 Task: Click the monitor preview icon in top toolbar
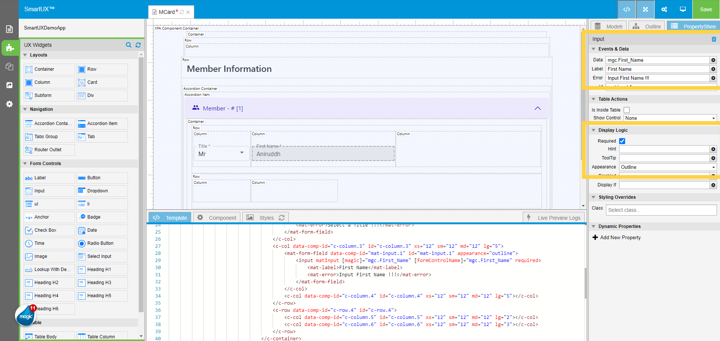point(682,9)
